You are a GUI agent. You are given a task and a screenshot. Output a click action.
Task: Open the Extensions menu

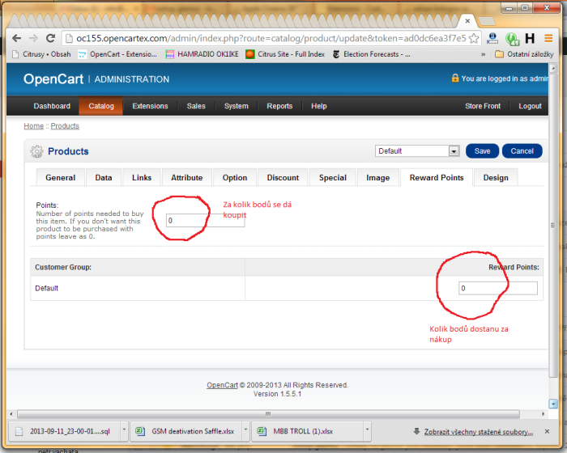coord(150,106)
